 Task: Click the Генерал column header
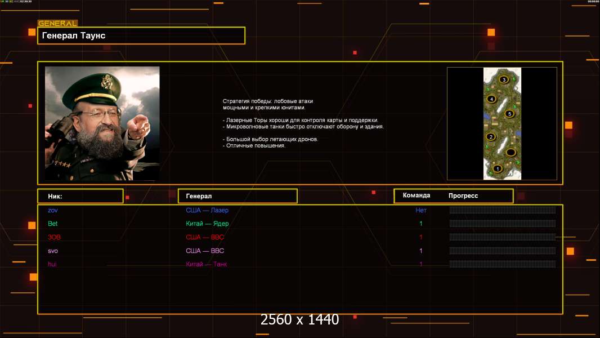tap(237, 196)
